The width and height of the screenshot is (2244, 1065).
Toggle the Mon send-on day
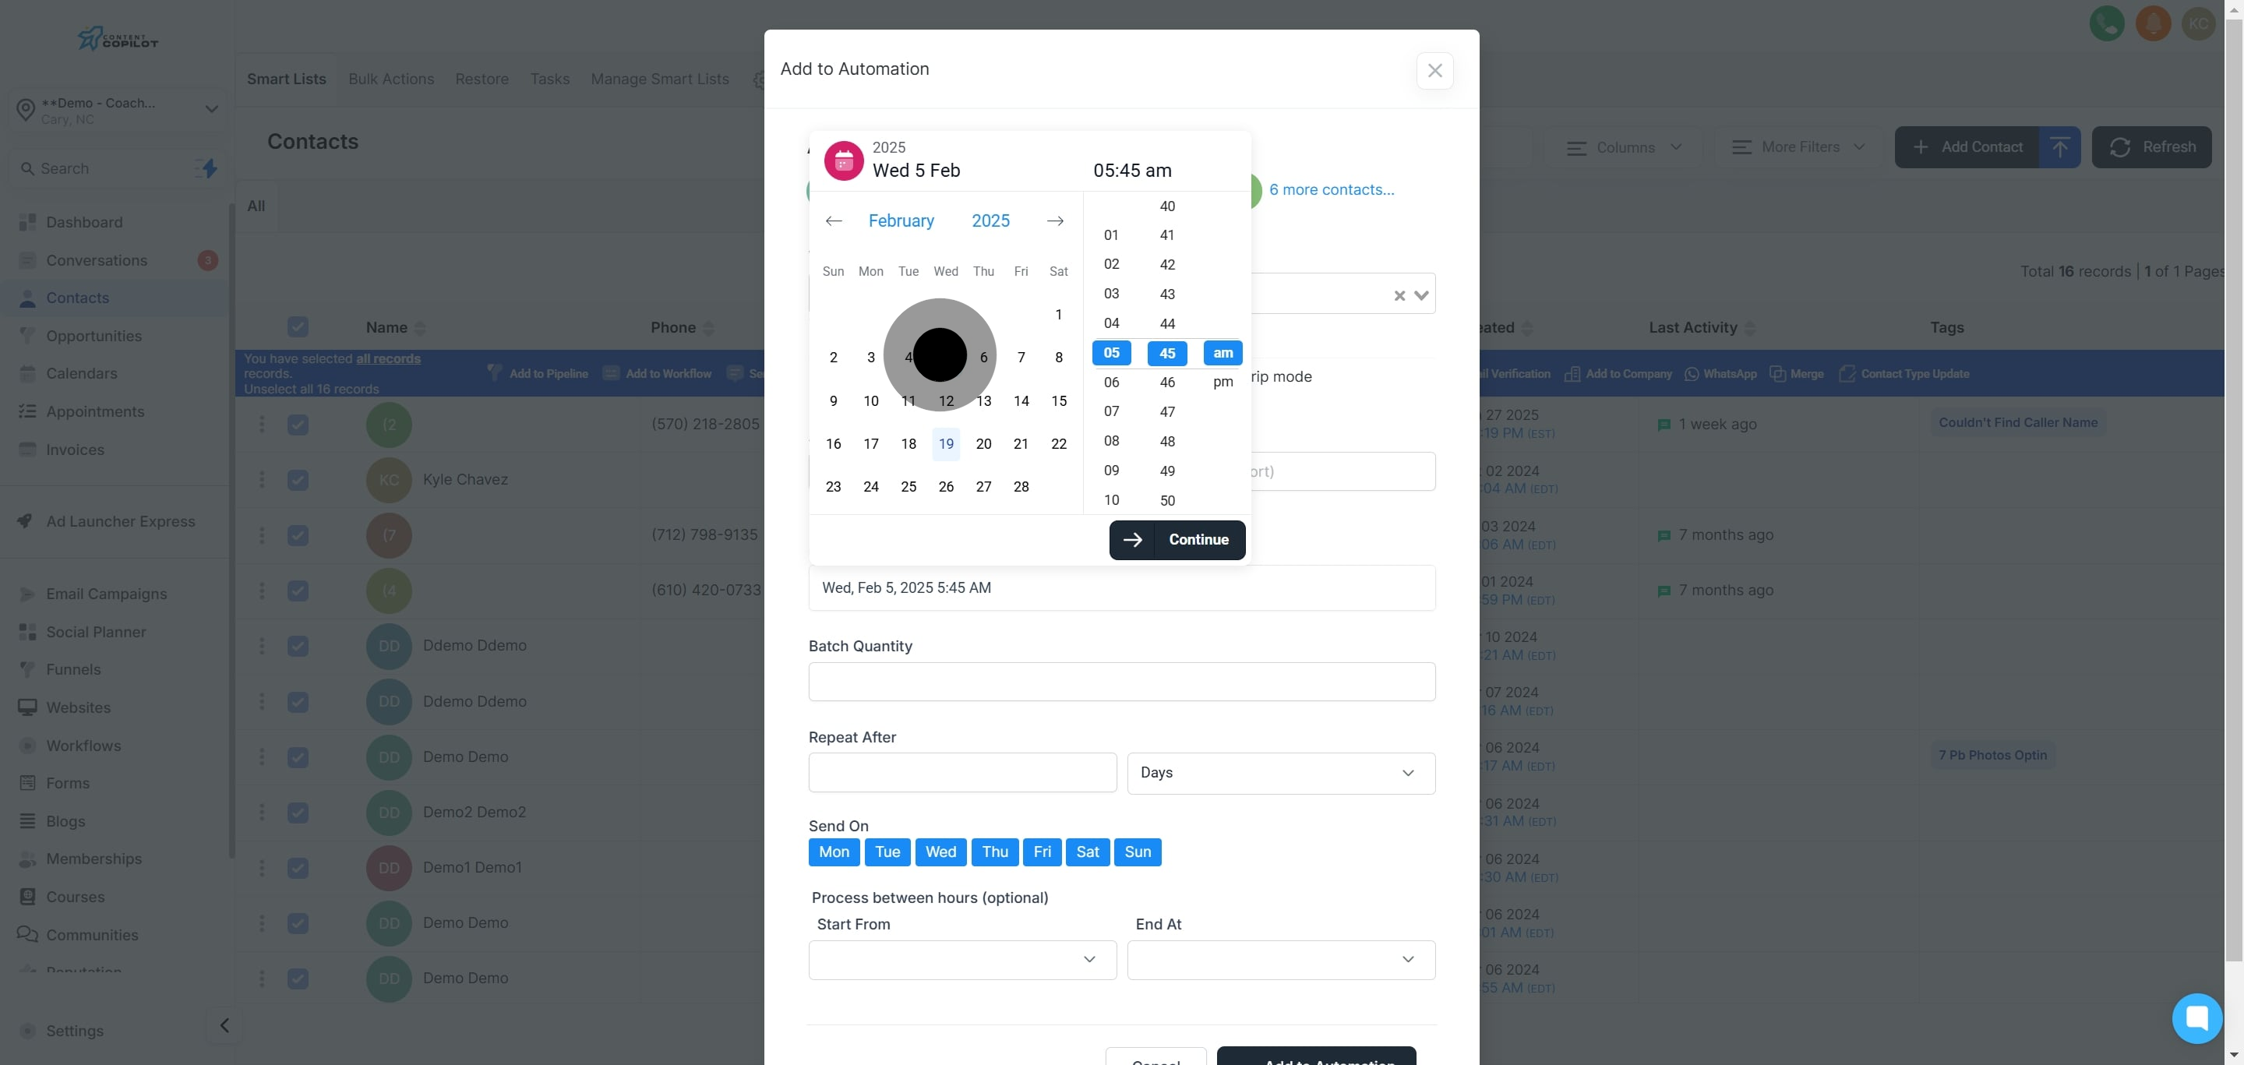(x=834, y=852)
